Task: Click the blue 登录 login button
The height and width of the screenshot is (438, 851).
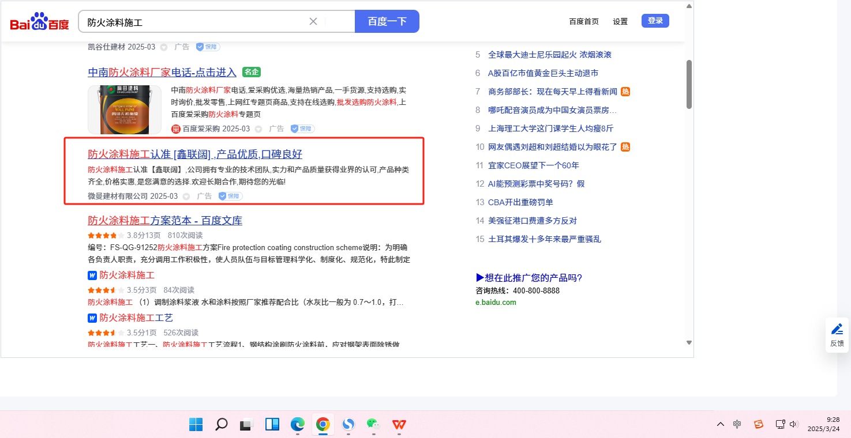Action: pyautogui.click(x=655, y=21)
